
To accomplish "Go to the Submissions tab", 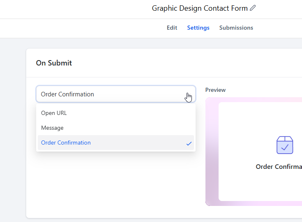I will pos(236,28).
